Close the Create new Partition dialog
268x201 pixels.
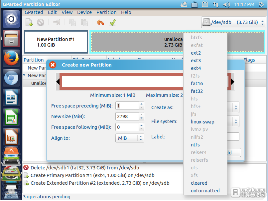pos(53,65)
